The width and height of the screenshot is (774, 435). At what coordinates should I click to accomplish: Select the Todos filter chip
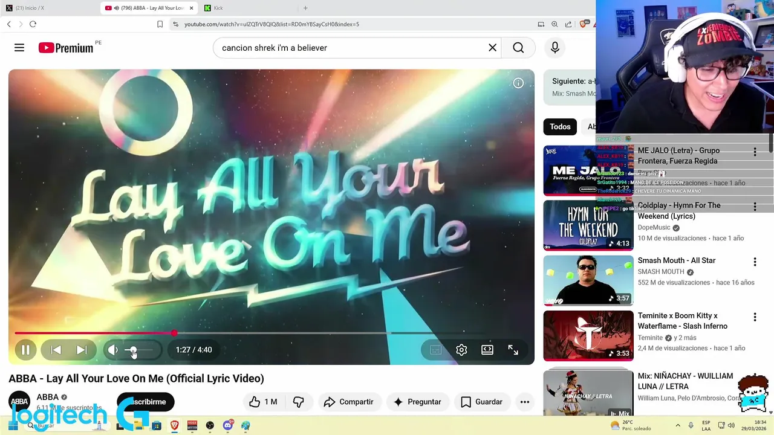560,126
